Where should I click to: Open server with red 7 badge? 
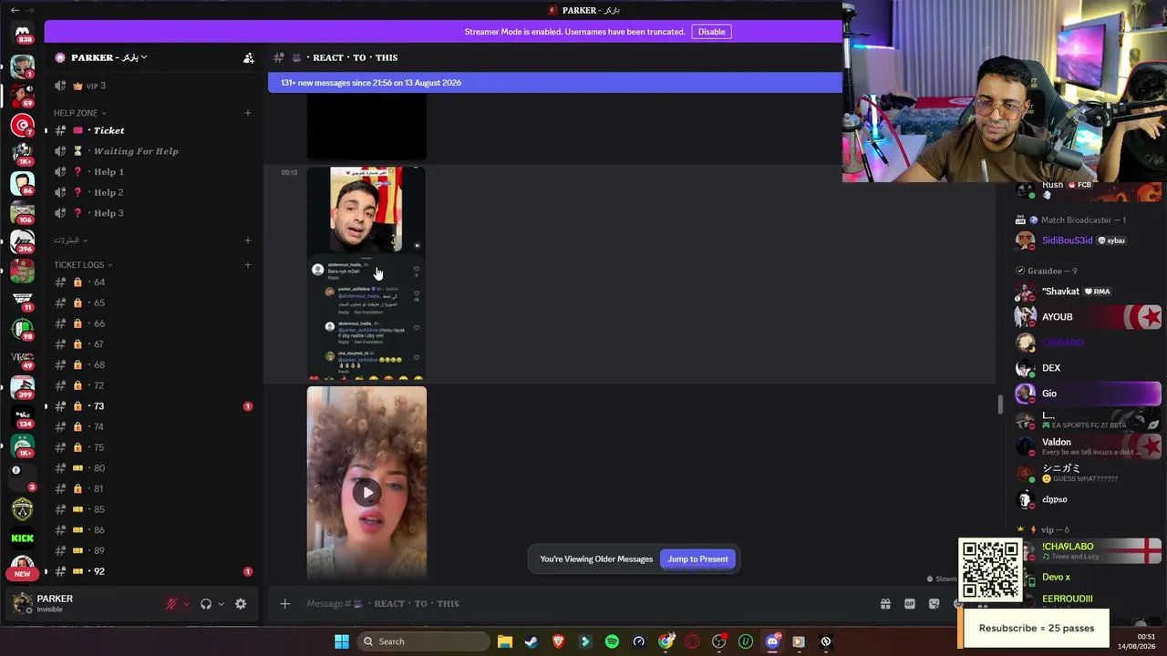23,125
